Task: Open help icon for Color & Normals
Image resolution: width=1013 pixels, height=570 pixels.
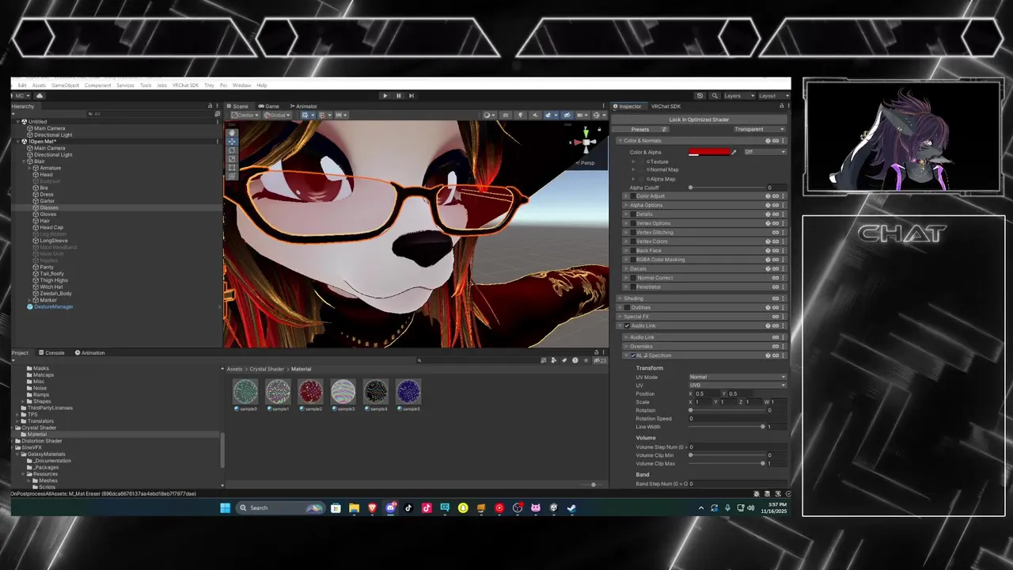Action: pos(768,141)
